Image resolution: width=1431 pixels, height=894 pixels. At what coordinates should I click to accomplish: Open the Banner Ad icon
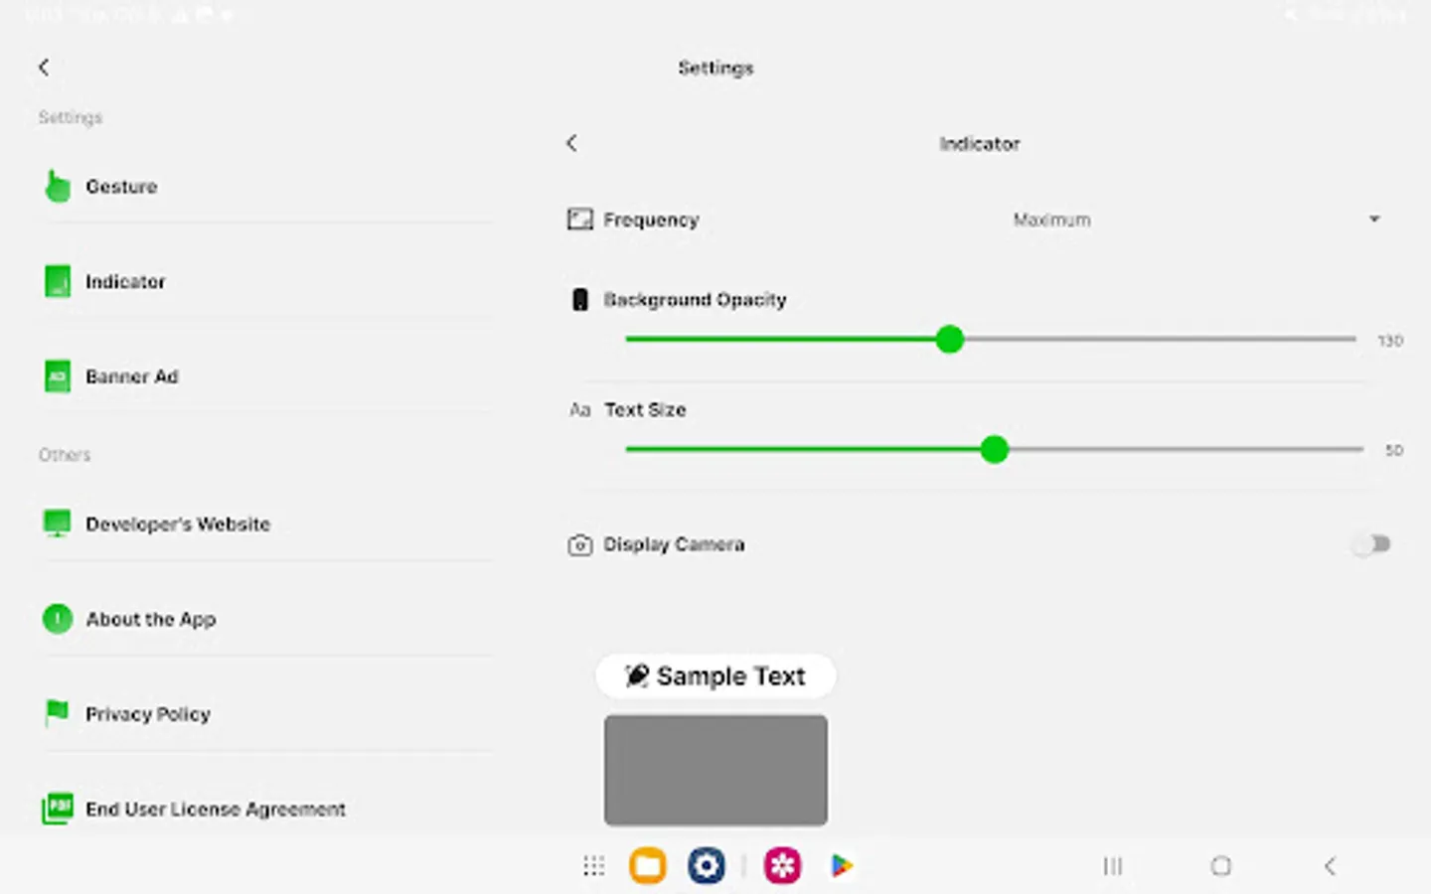pos(57,376)
